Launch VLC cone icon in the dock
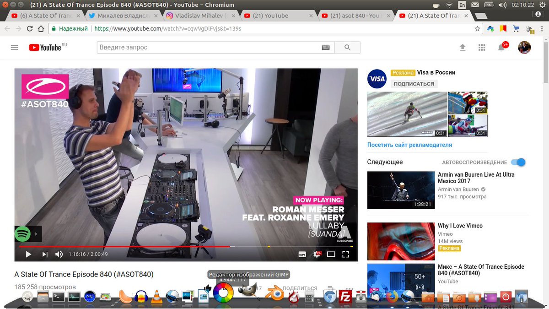 (x=157, y=296)
